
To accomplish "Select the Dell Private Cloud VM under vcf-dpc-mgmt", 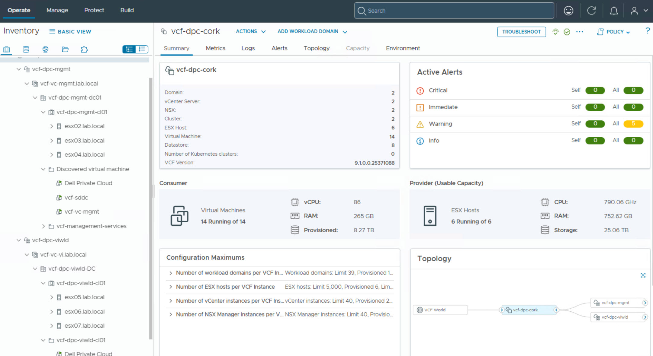I will point(88,183).
